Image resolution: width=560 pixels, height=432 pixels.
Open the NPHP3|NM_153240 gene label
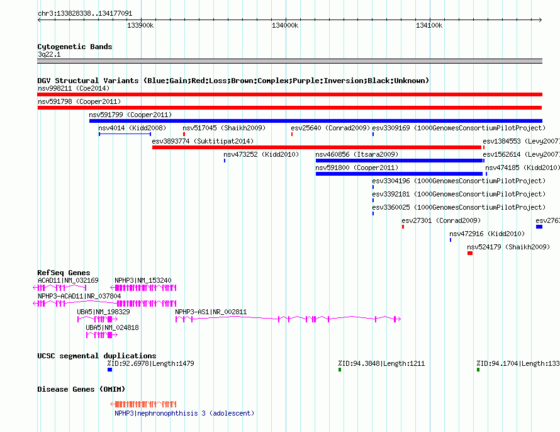click(x=143, y=280)
